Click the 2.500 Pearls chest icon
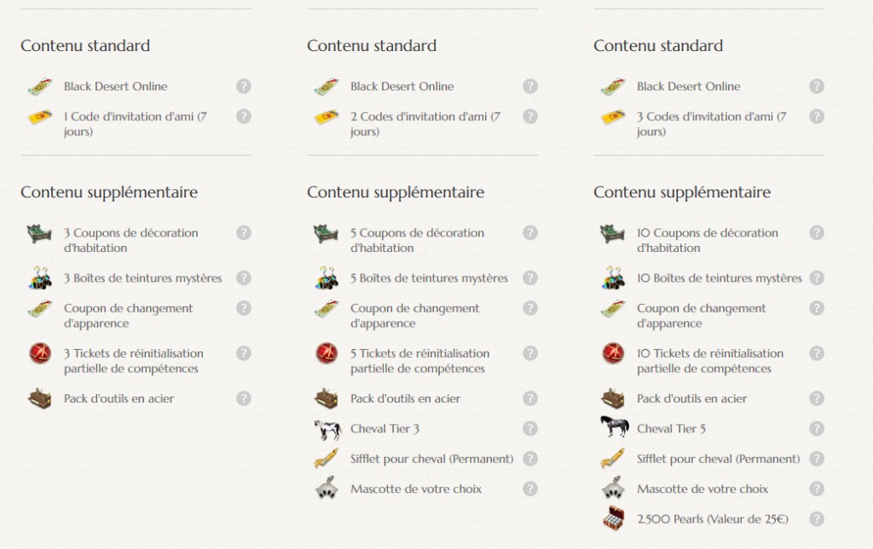 click(613, 519)
